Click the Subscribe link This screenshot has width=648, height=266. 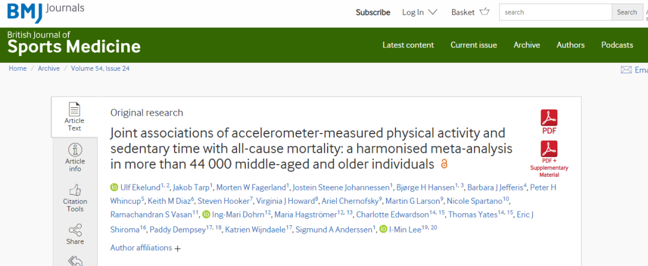coord(373,12)
